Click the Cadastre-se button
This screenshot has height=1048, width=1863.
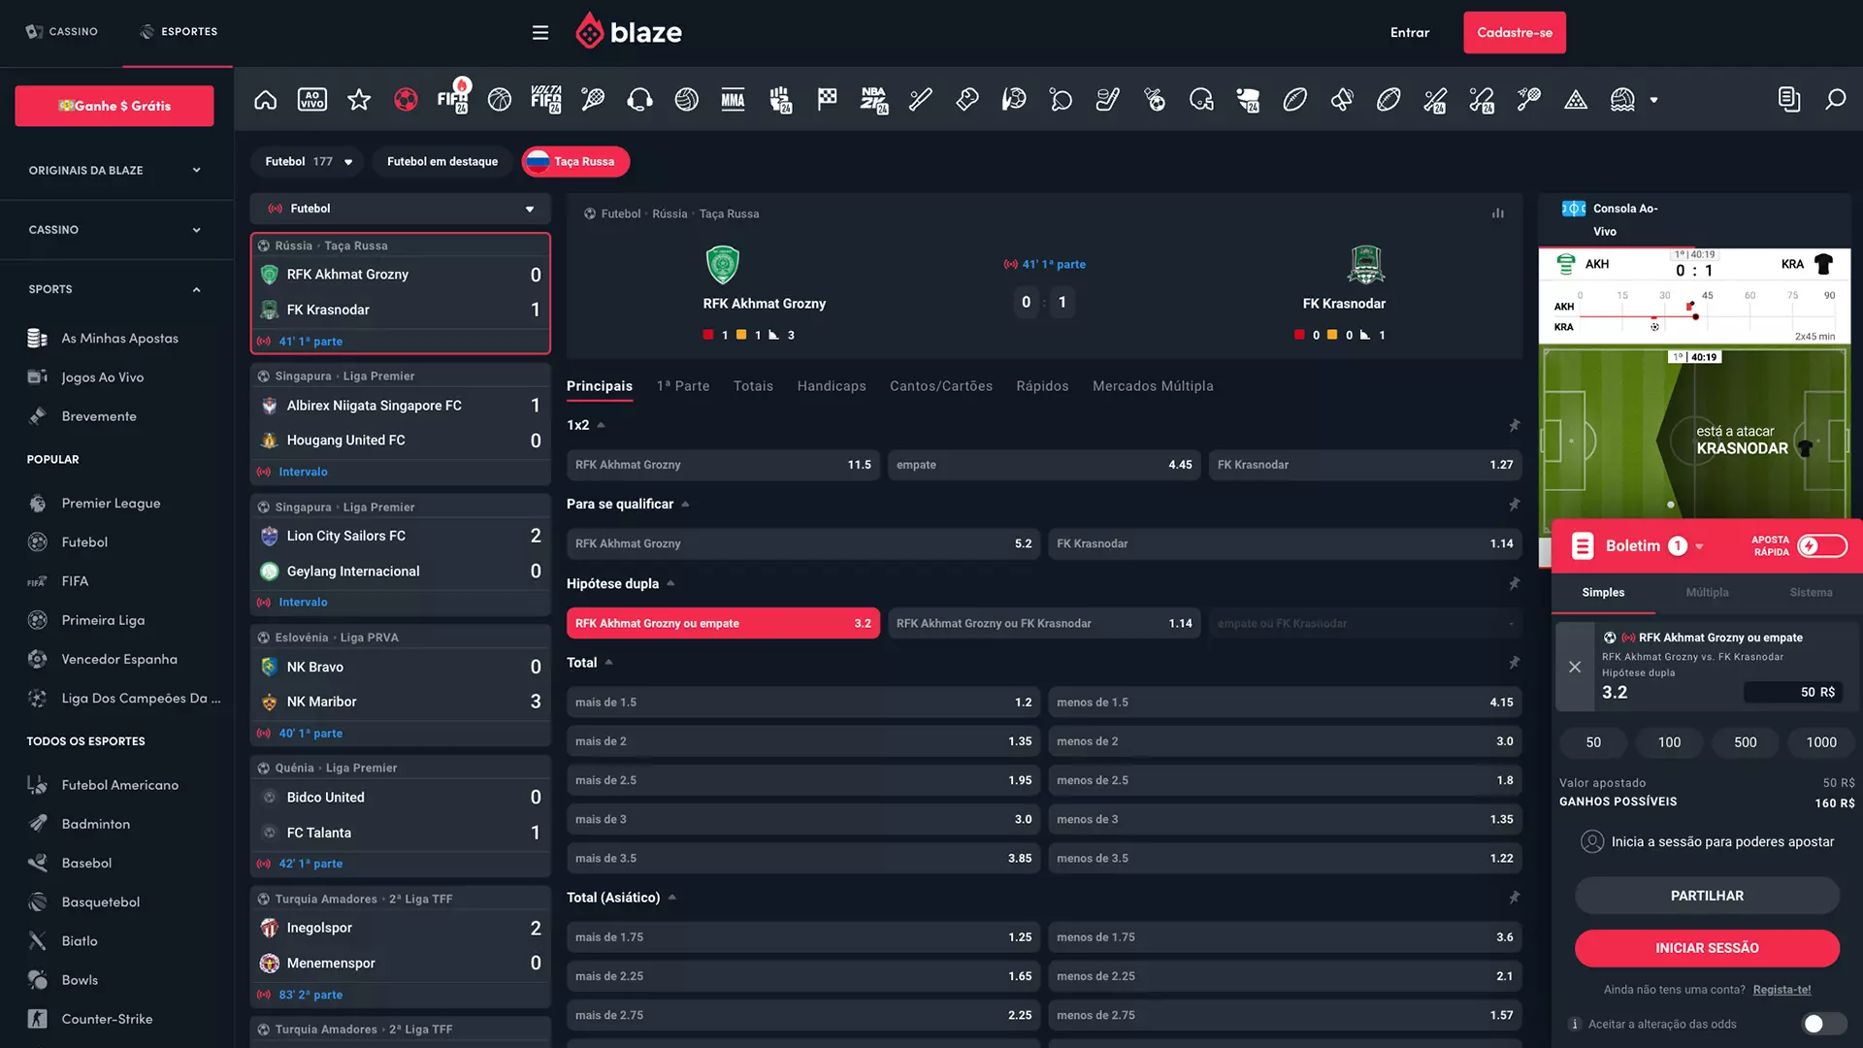point(1514,33)
